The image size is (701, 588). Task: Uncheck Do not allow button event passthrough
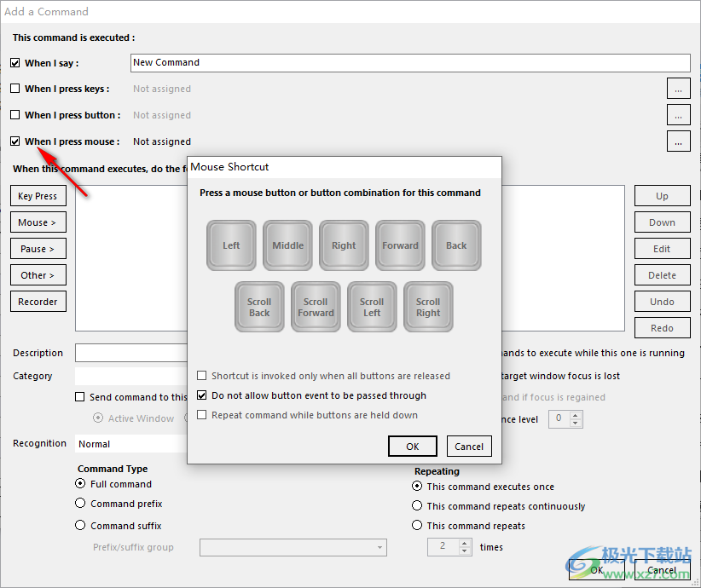[x=201, y=395]
